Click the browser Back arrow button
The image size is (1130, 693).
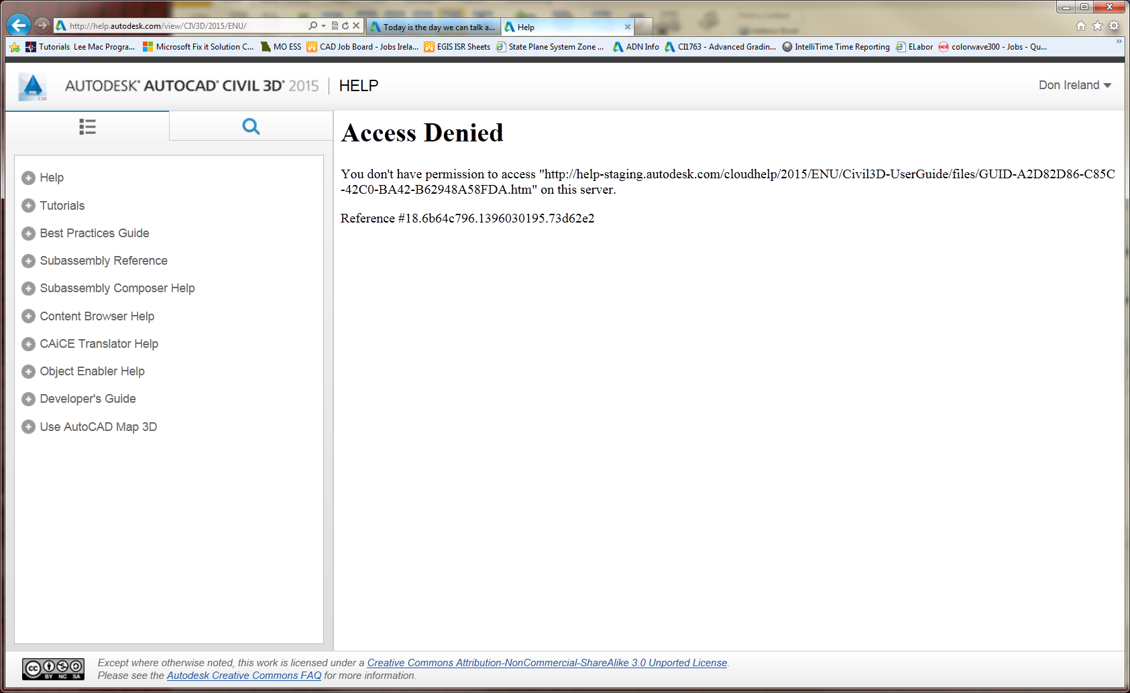[19, 25]
